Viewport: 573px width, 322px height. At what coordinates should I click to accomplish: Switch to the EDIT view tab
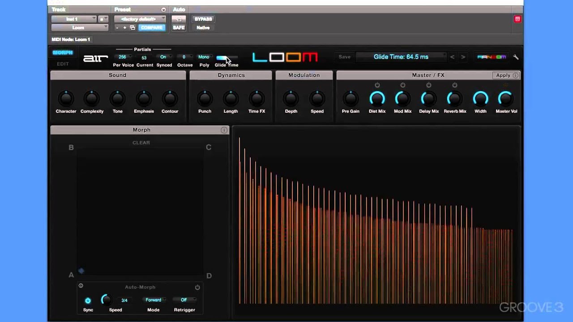(x=63, y=64)
